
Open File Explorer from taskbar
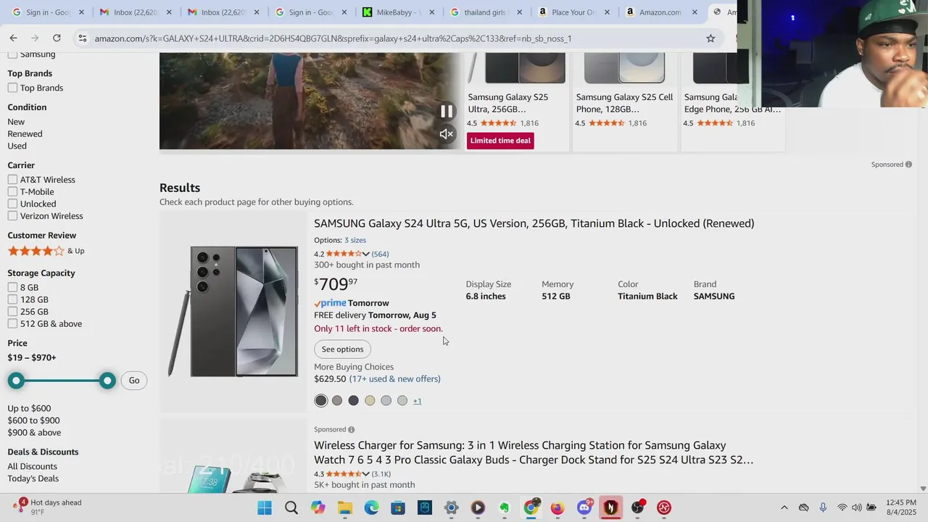pyautogui.click(x=344, y=507)
